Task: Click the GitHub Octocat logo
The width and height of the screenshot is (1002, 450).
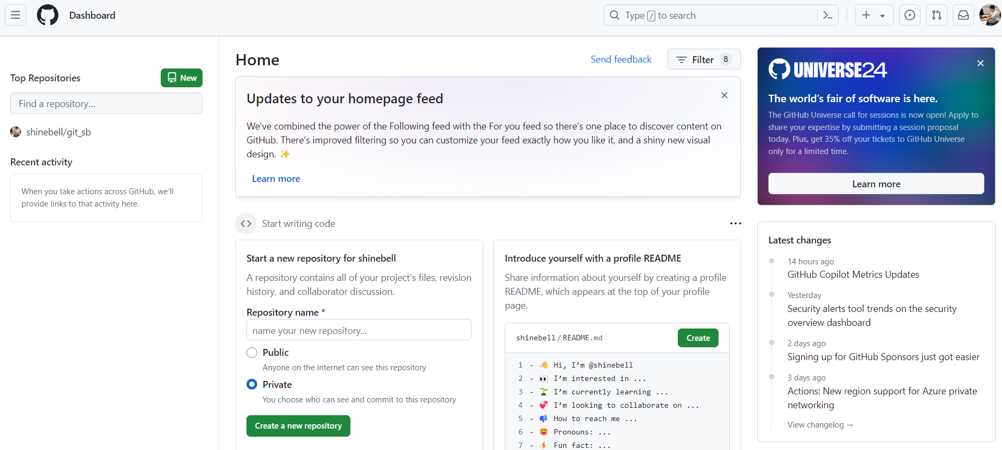Action: pos(48,15)
